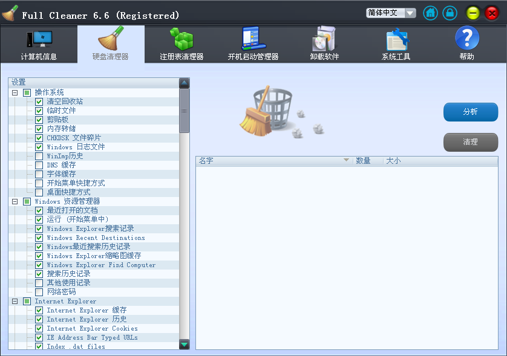Select the Windows 日志文件 row text
The image size is (507, 356).
[76, 147]
